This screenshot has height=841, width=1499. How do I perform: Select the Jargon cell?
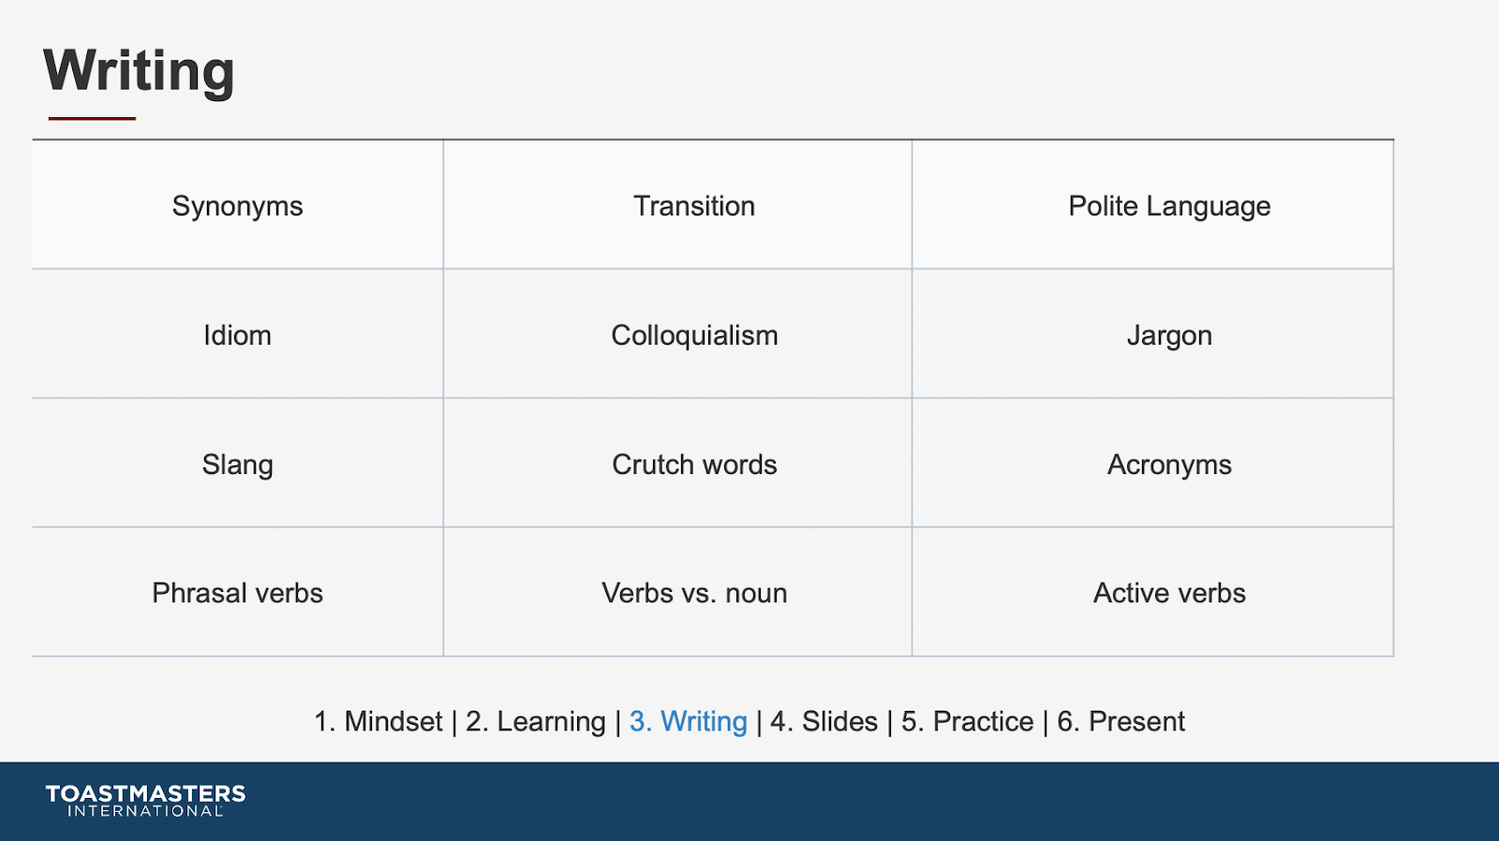tap(1152, 334)
